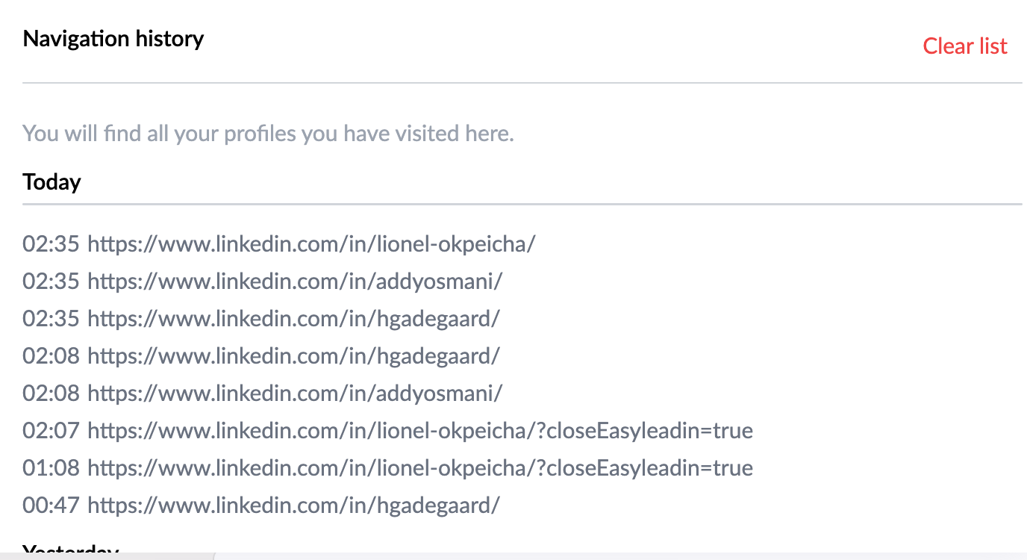1027x560 pixels.
Task: Open the addyosmani profile link visited at 02:08
Action: click(x=296, y=393)
